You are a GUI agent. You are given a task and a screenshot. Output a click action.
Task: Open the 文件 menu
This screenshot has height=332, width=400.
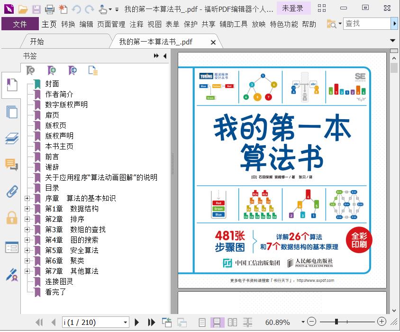point(20,24)
